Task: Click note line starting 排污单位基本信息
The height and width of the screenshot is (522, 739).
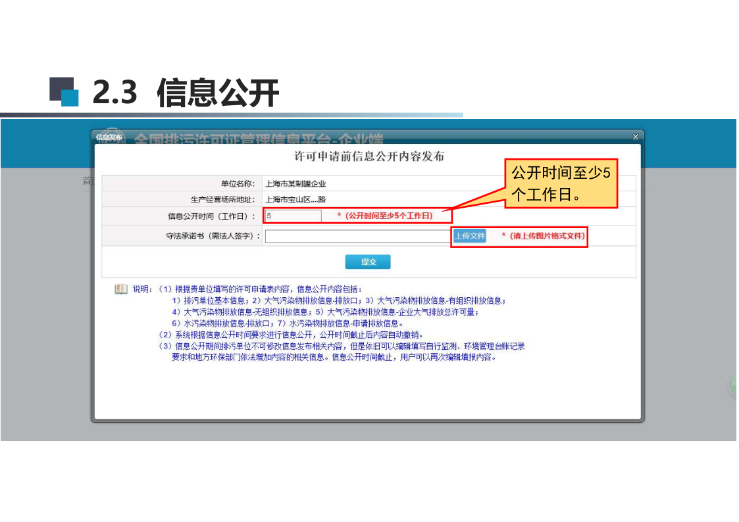Action: [339, 300]
